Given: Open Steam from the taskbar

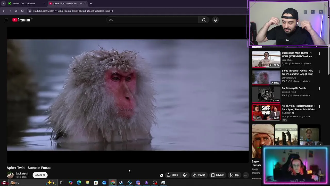Looking at the screenshot, I should (121, 183).
